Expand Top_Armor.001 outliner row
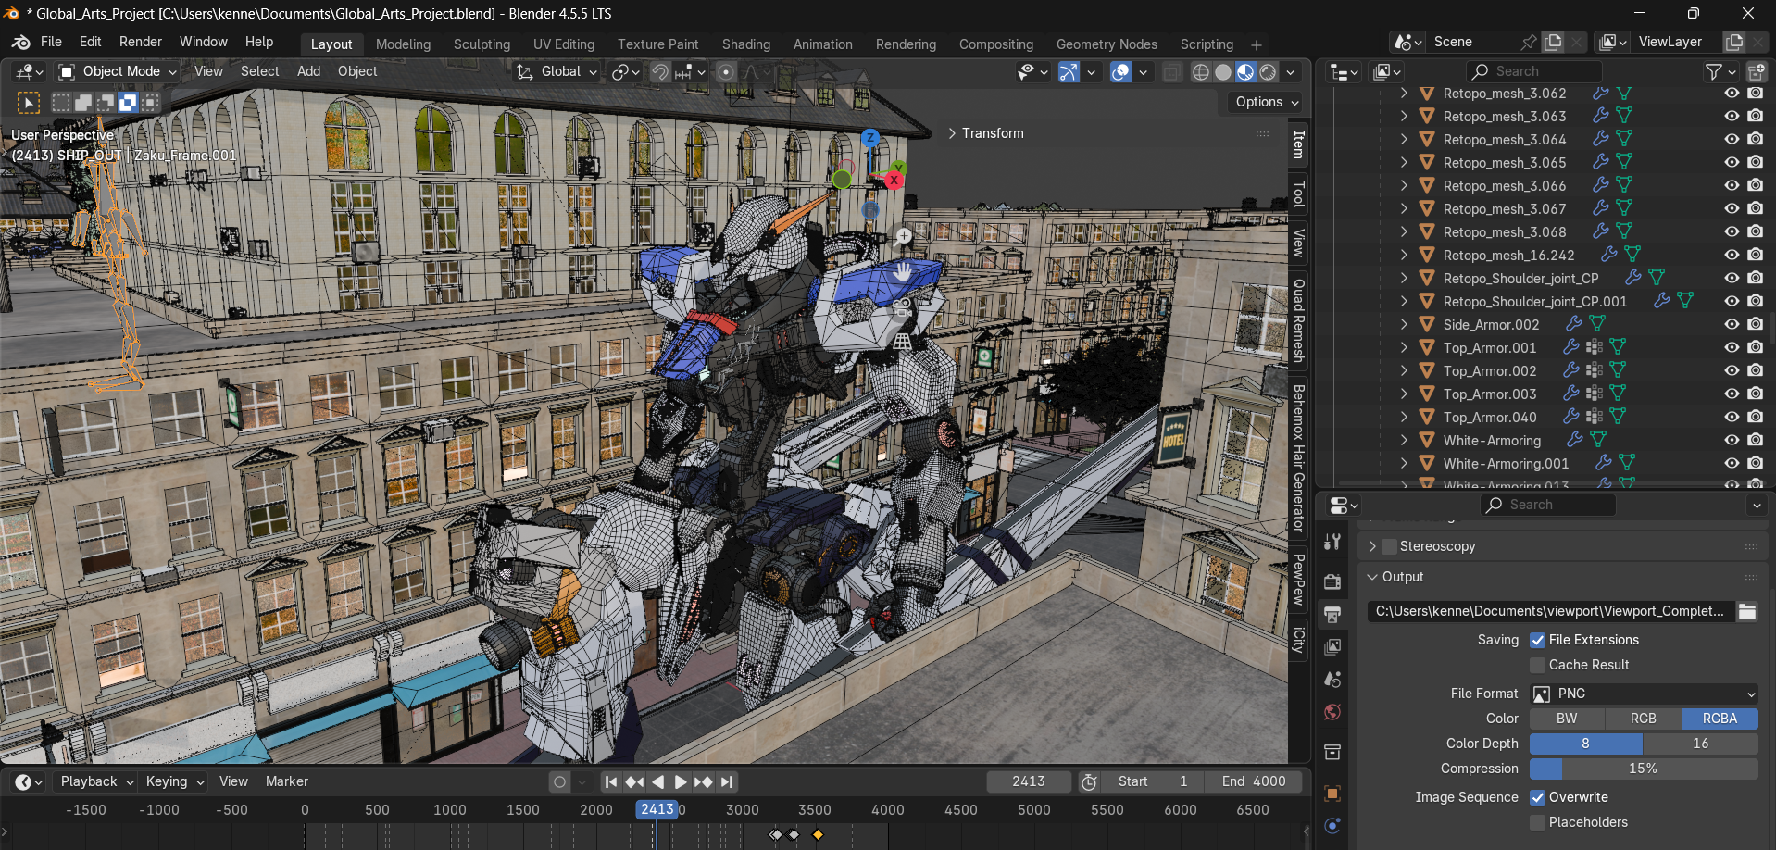Screen dimensions: 1776x850 (1404, 348)
